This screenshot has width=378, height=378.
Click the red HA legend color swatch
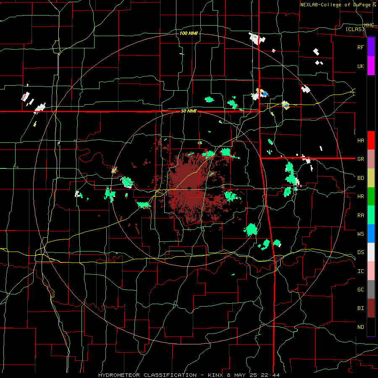tap(371, 140)
